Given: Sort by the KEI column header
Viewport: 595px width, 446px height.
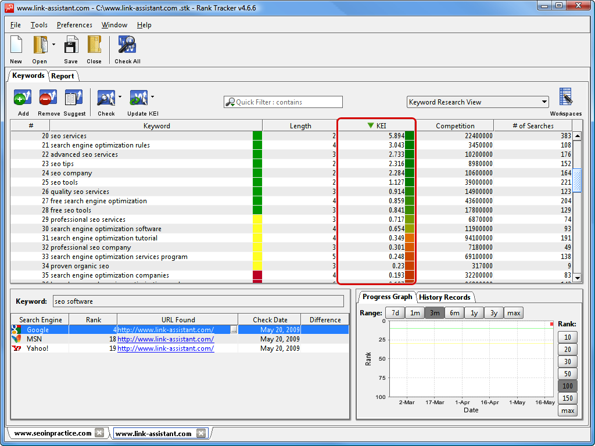Looking at the screenshot, I should tap(377, 125).
